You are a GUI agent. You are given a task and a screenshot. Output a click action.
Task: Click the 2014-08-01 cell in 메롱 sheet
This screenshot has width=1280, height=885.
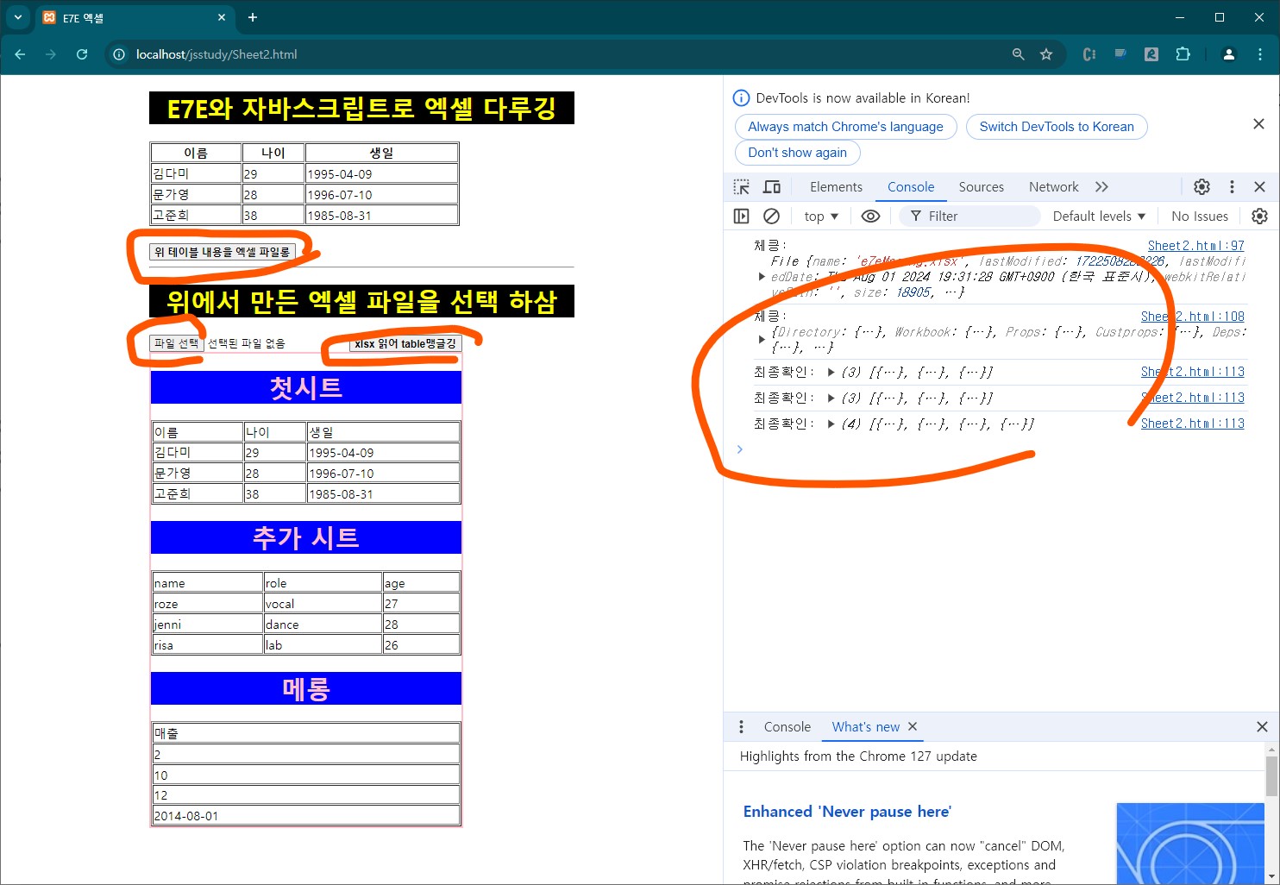[305, 815]
